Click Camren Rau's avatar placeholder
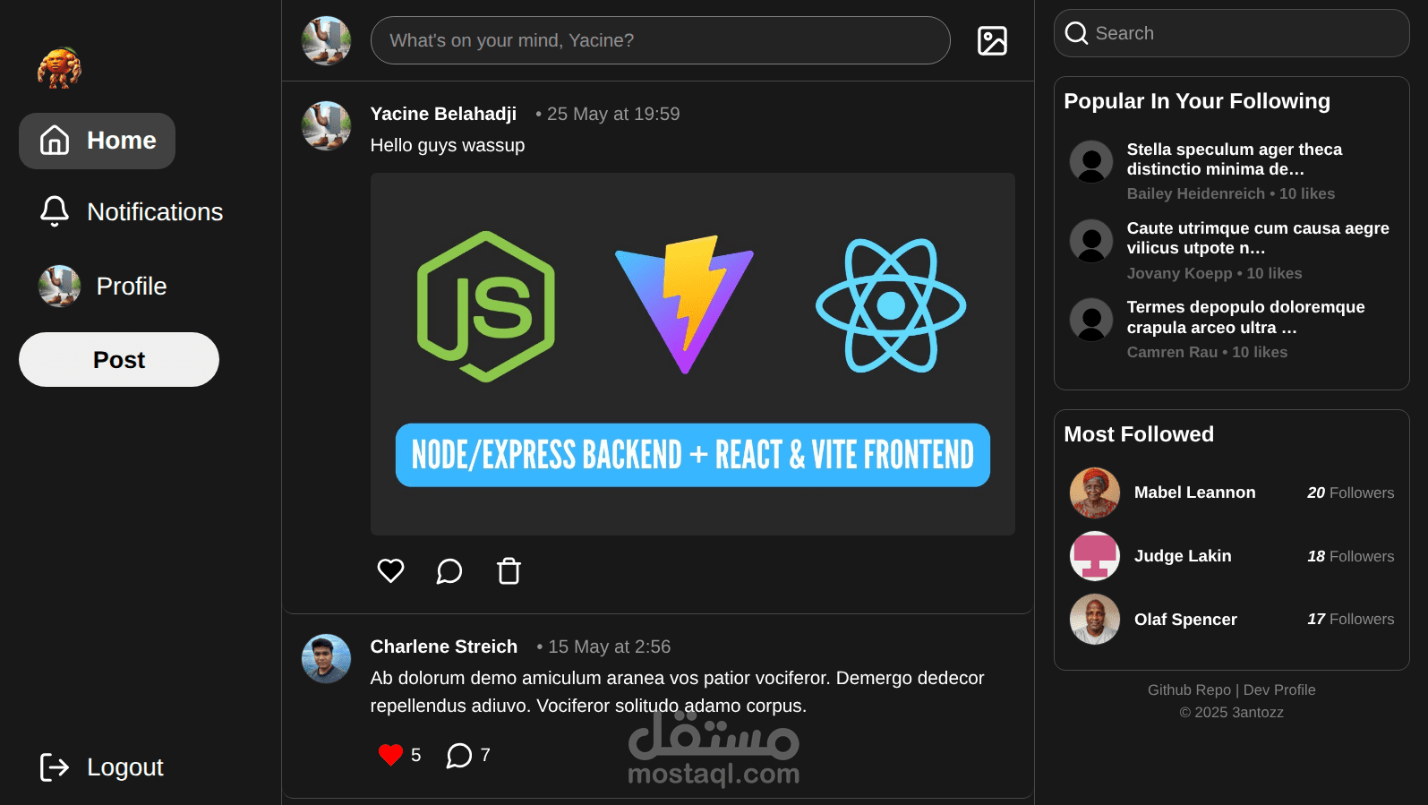Viewport: 1428px width, 805px height. [1091, 320]
